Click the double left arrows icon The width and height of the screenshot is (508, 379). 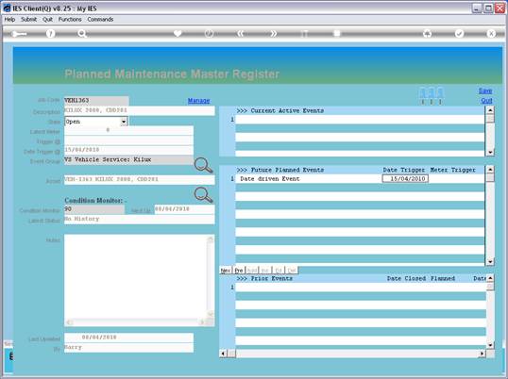click(x=241, y=34)
